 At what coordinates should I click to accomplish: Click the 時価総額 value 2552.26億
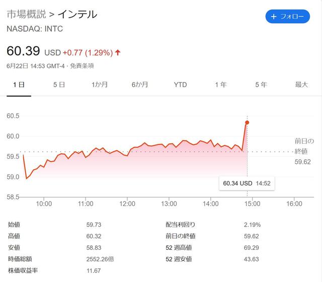[x=101, y=259]
